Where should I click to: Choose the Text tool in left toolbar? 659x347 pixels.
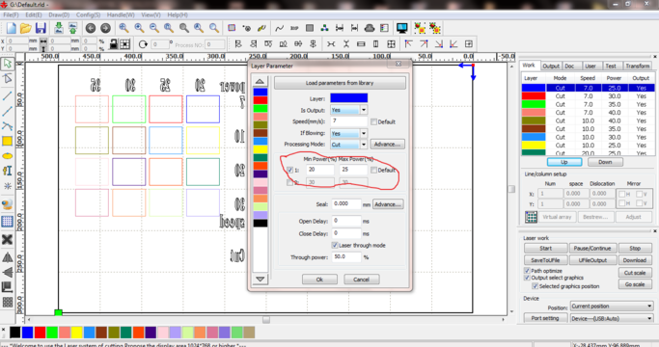click(x=7, y=171)
